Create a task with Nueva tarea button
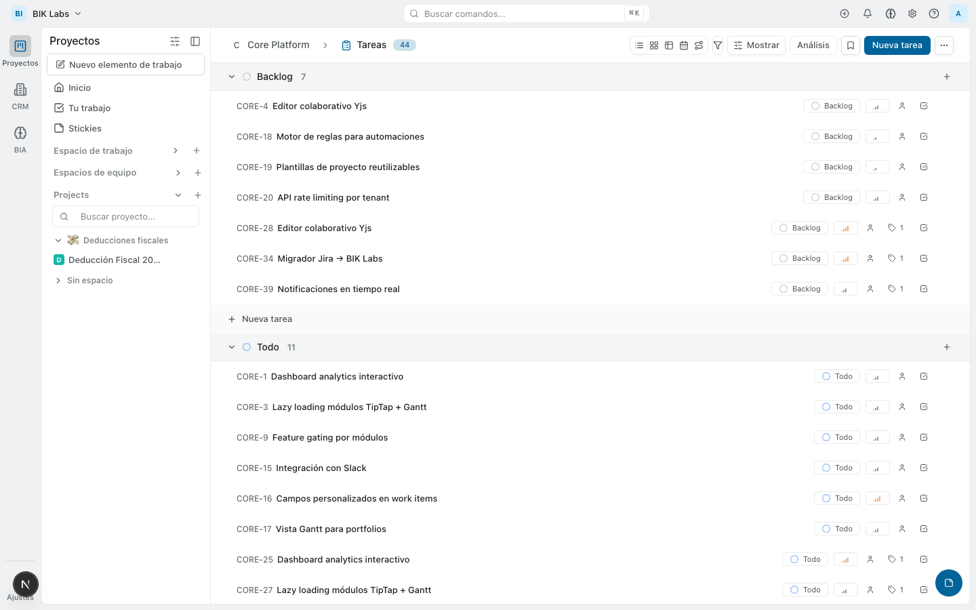976x610 pixels. coord(896,45)
